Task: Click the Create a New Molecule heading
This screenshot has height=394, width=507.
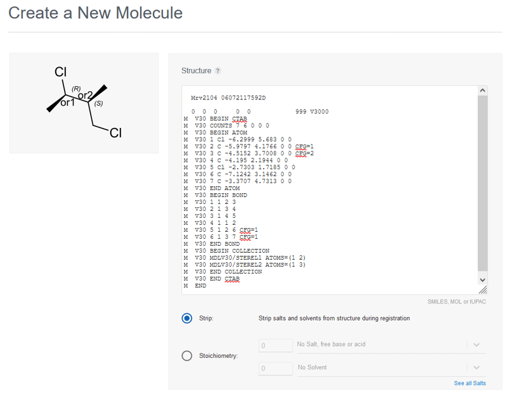Action: (96, 13)
